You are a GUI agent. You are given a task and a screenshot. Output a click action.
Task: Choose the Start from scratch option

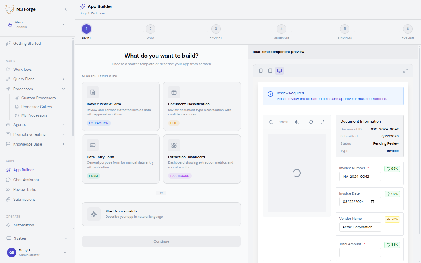(x=161, y=214)
